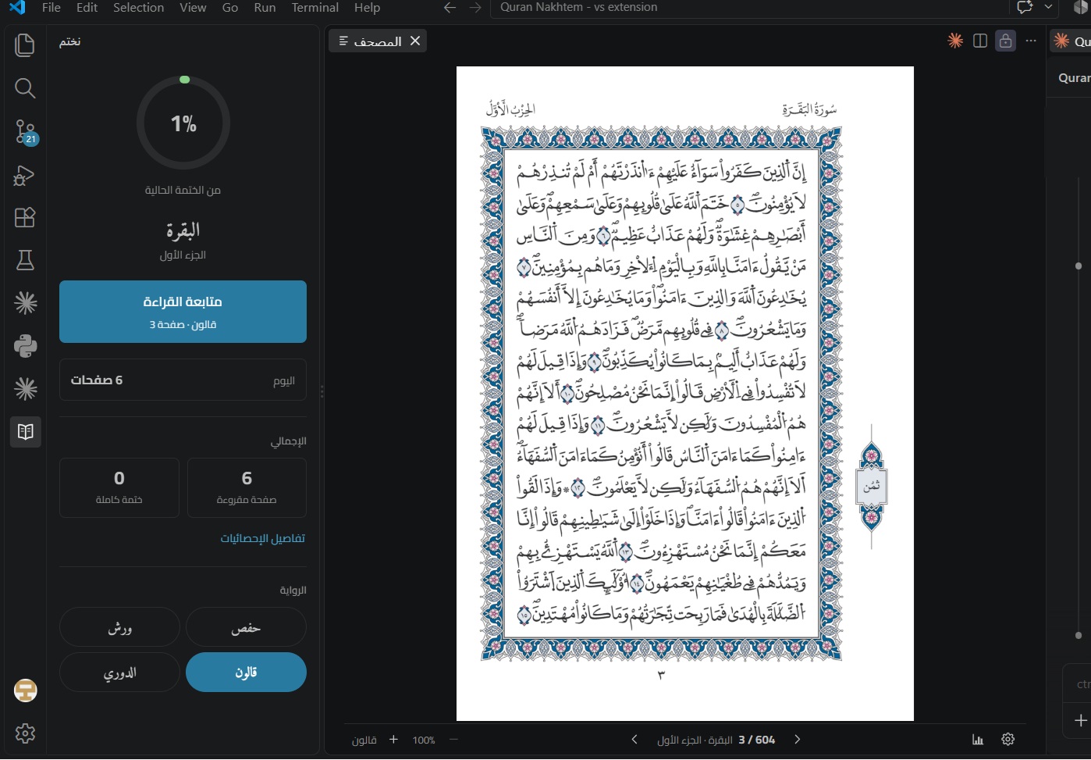Switch to the المصحف editor tab
The width and height of the screenshot is (1091, 760).
coord(378,41)
